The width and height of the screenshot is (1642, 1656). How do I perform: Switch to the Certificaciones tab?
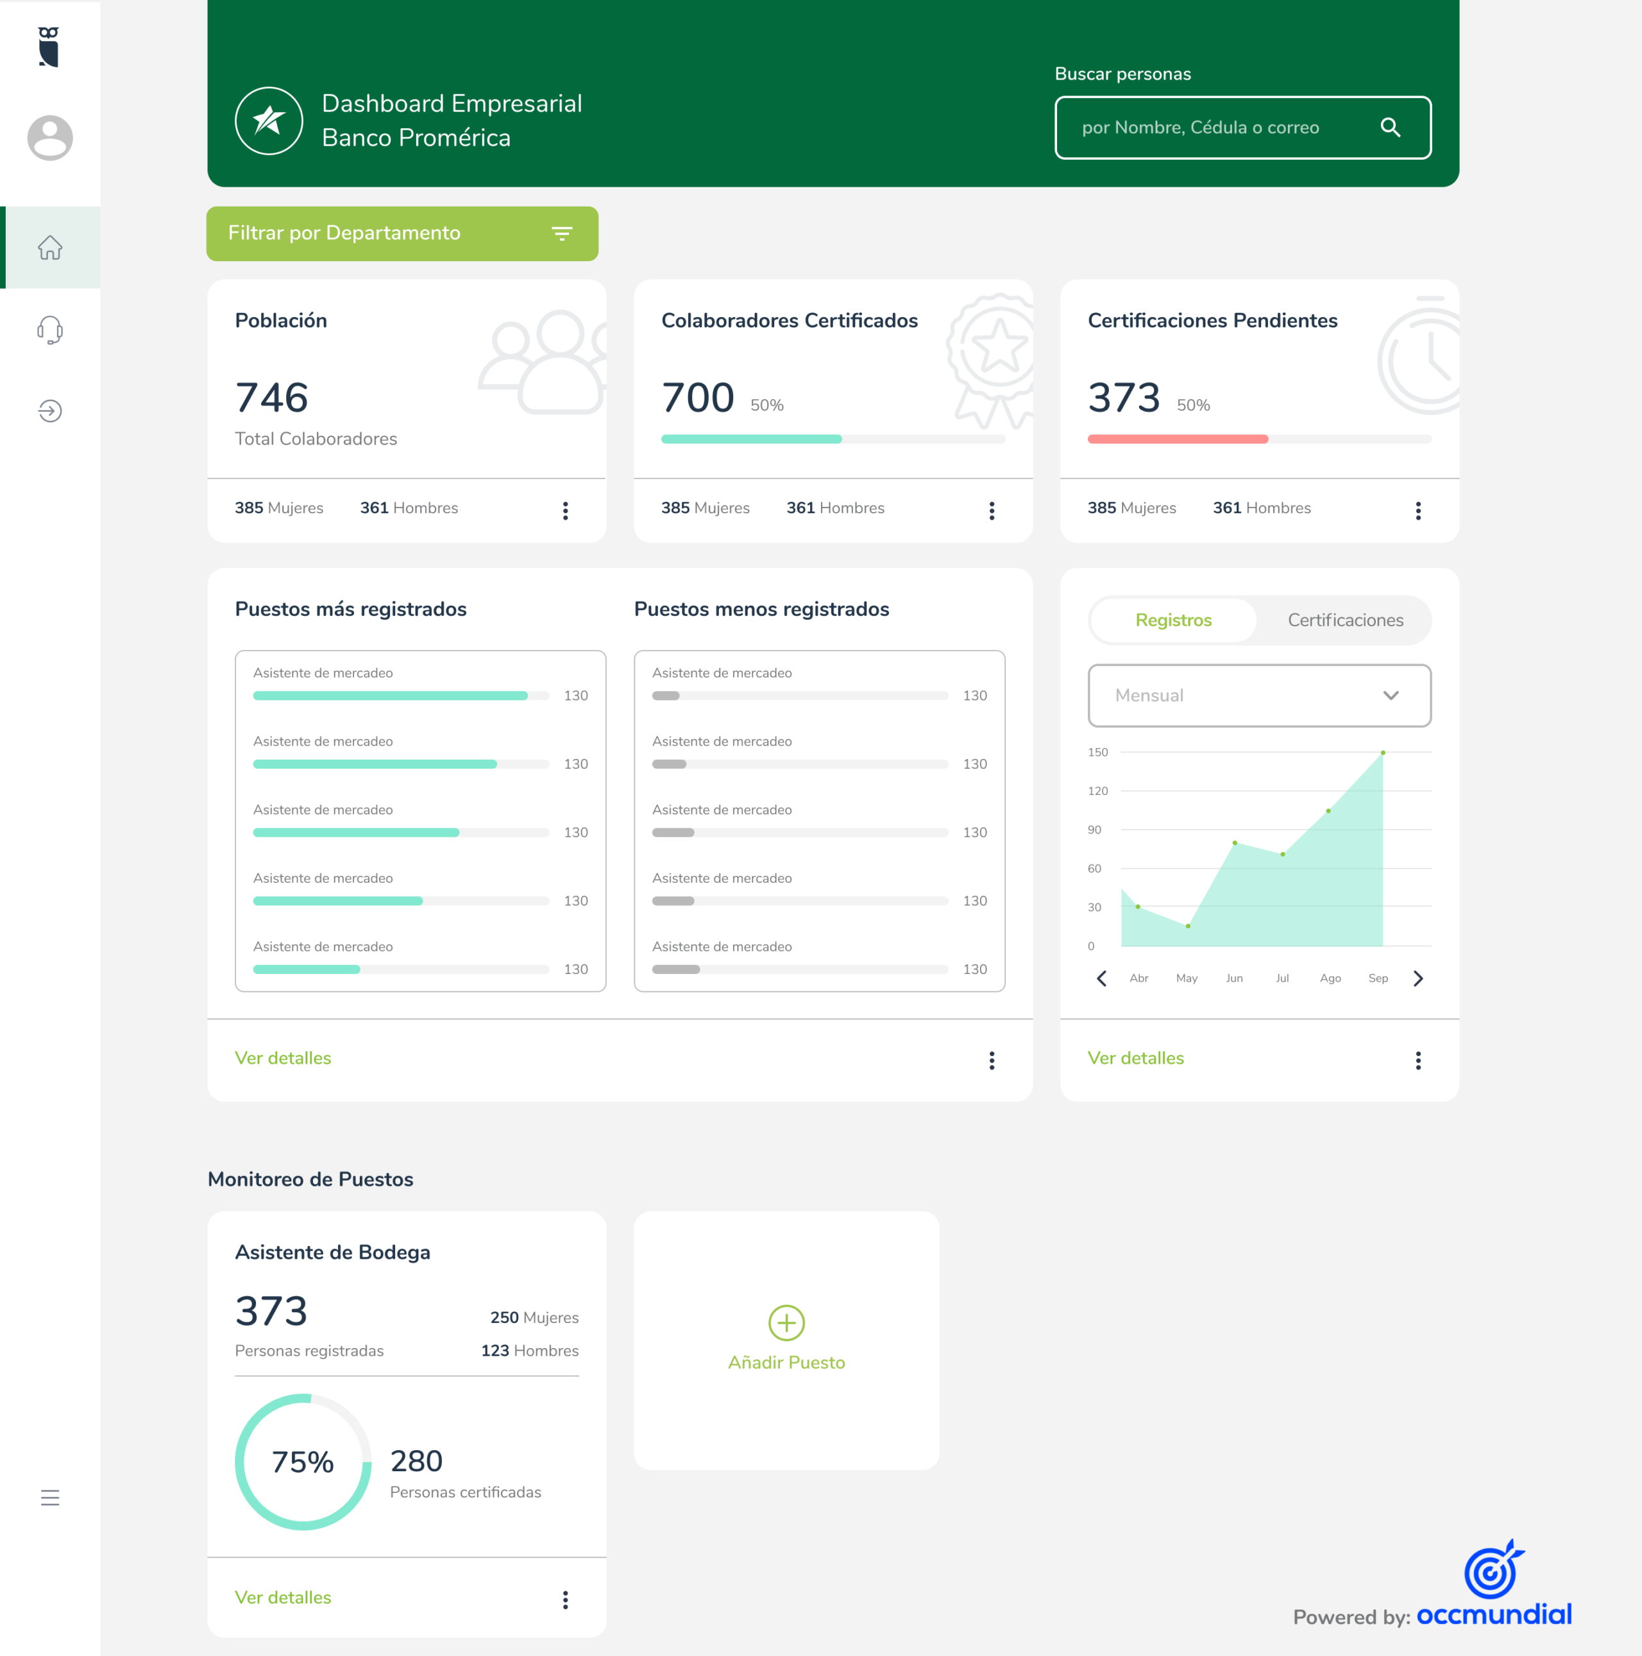1344,620
